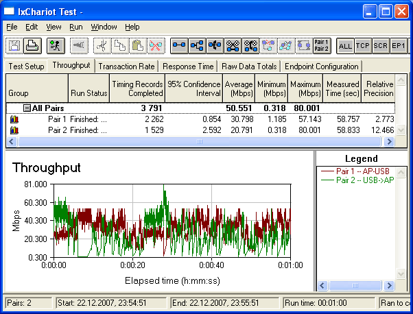413x314 pixels.
Task: Click the grayed diagonal pair icon
Action: click(286, 46)
